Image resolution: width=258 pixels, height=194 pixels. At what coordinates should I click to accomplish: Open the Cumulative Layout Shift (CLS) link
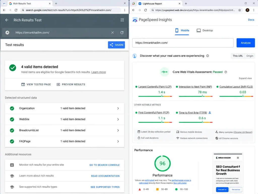(x=236, y=87)
